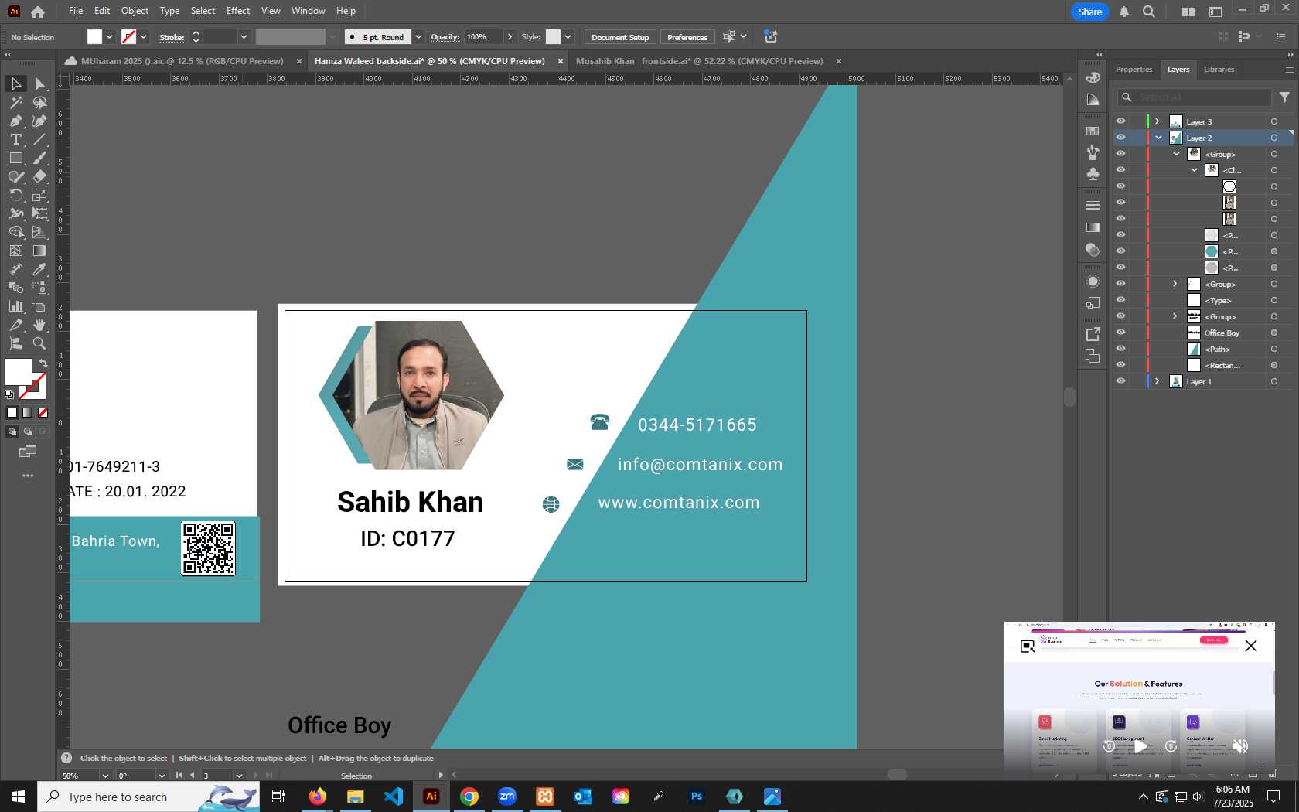Open the File menu
This screenshot has height=812, width=1299.
76,11
